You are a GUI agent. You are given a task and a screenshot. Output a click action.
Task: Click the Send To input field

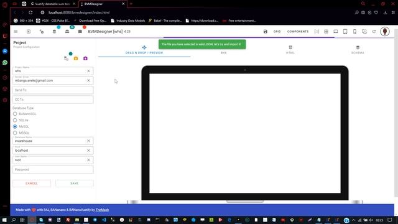tap(53, 90)
